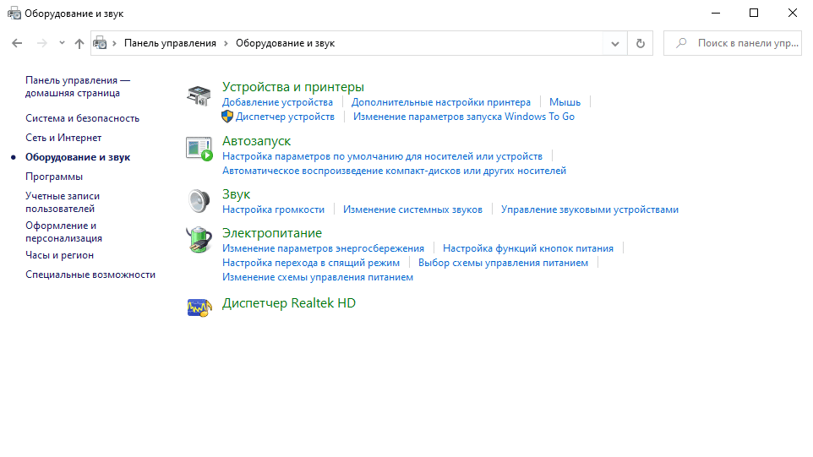Screen dimensions: 813x457
Task: Click the Sound speaker icon
Action: pos(198,201)
